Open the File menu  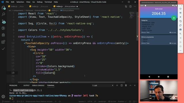coord(7,2)
